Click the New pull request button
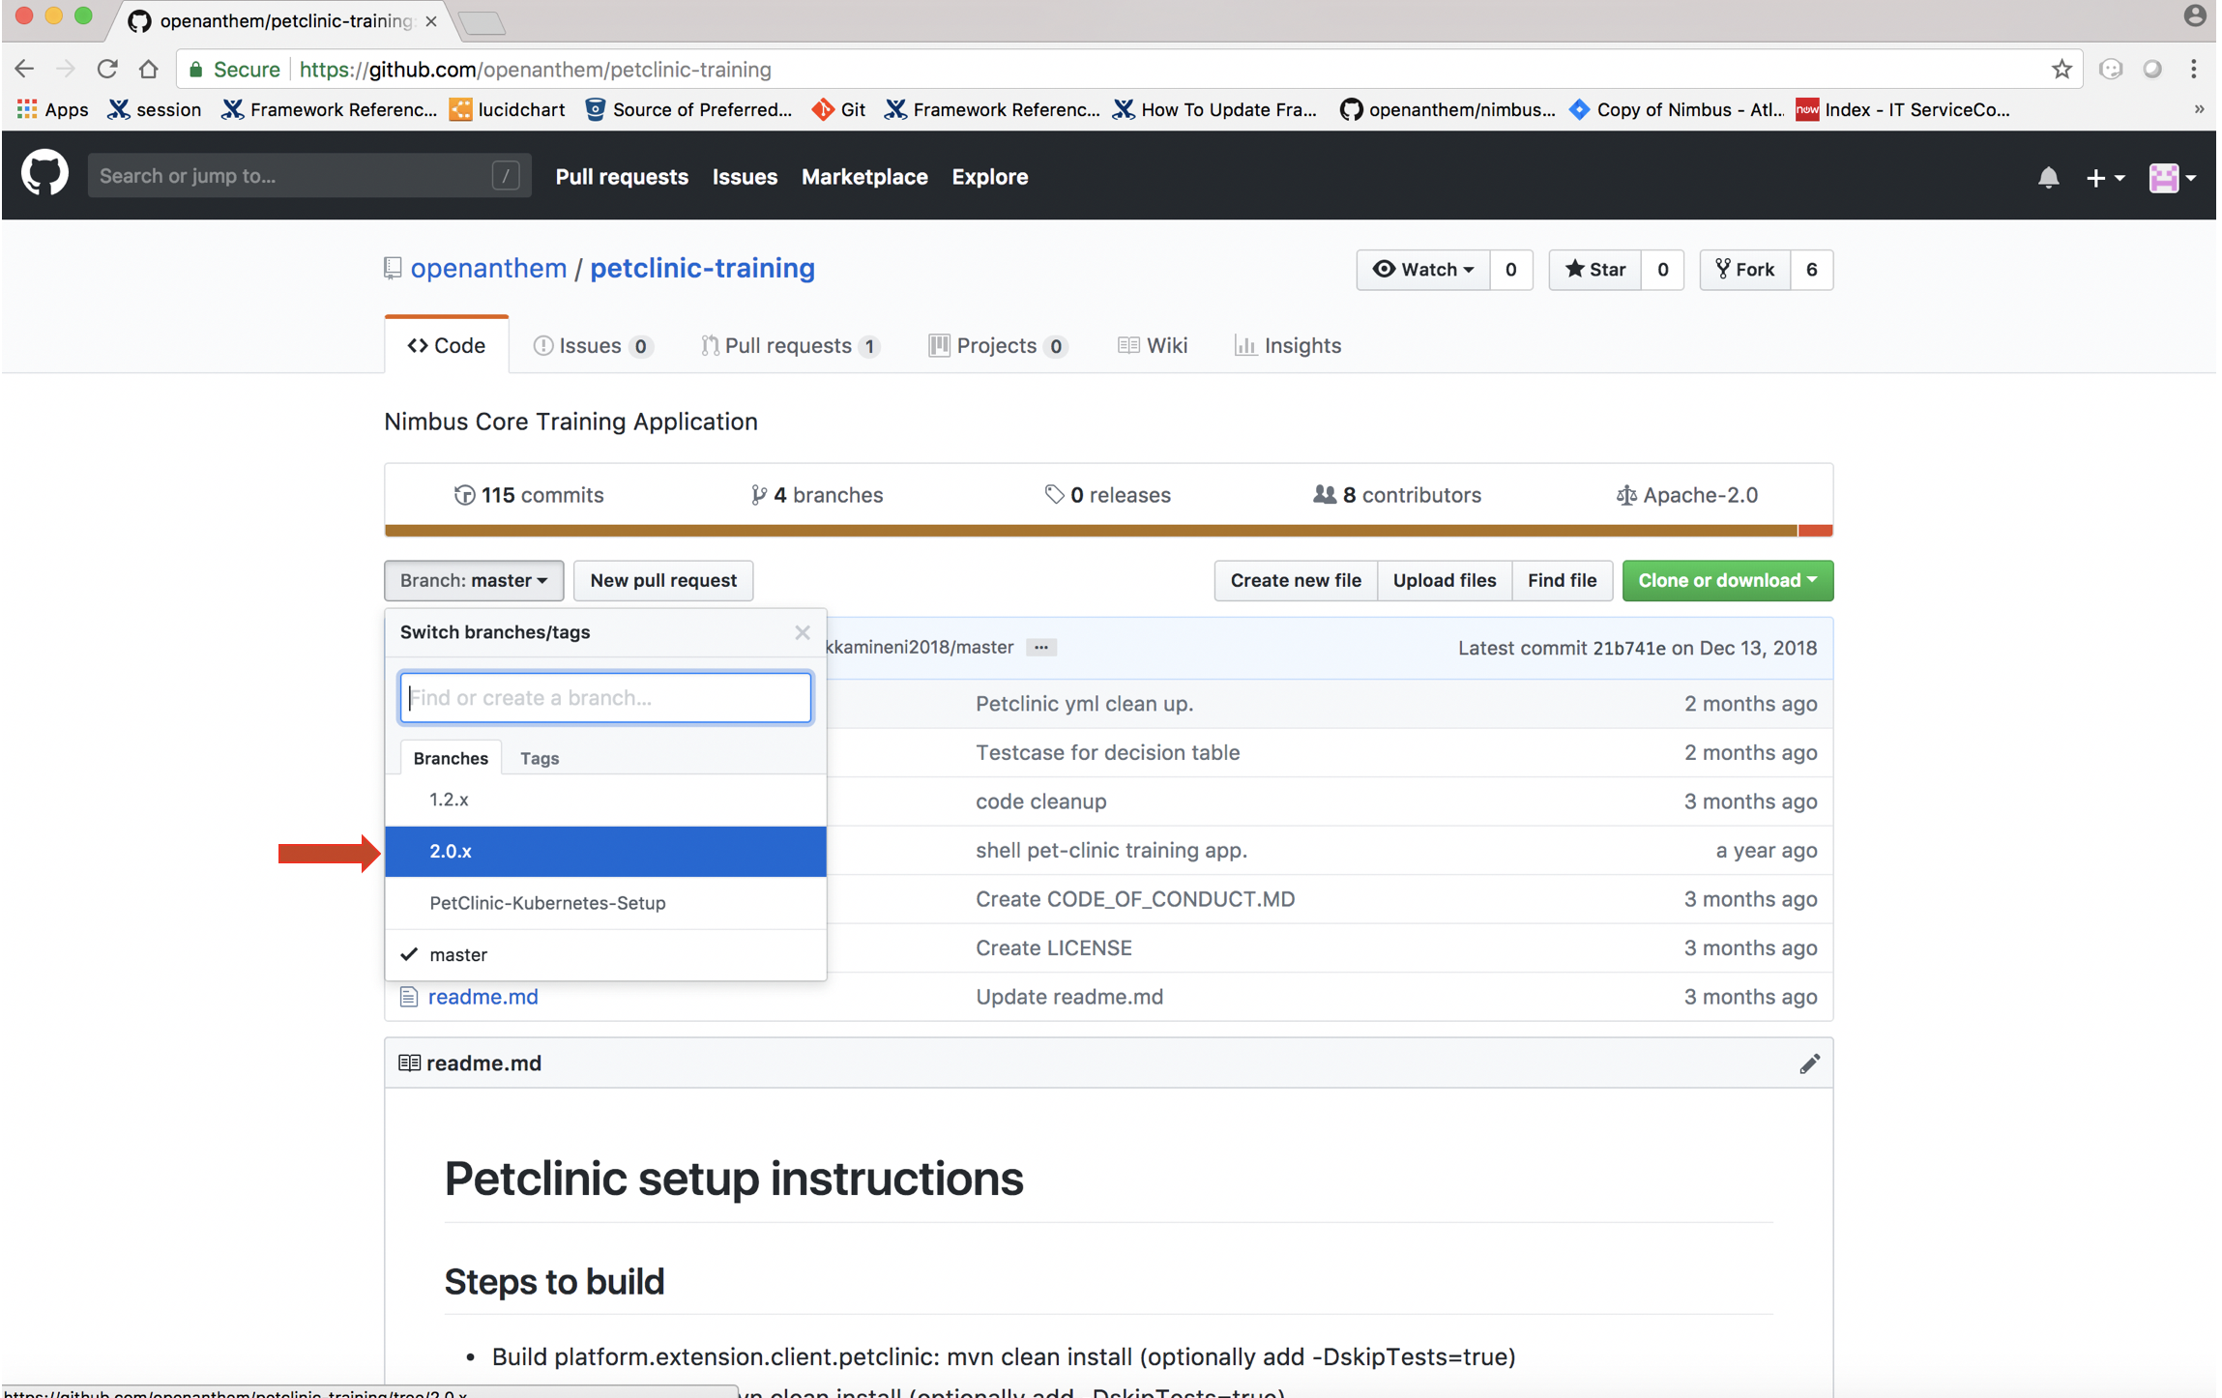Image resolution: width=2222 pixels, height=1398 pixels. (x=663, y=580)
